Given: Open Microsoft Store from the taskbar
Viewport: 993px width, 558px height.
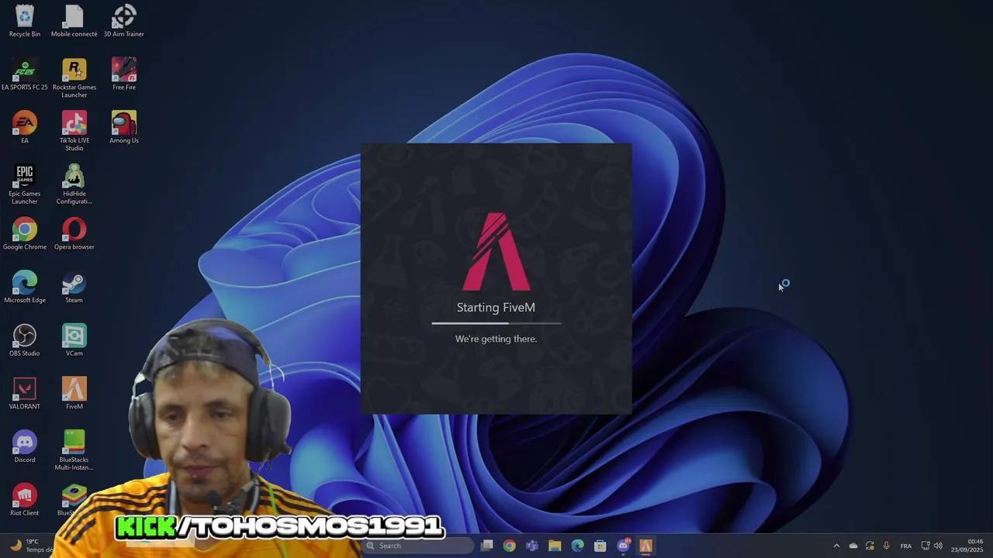Looking at the screenshot, I should (600, 546).
